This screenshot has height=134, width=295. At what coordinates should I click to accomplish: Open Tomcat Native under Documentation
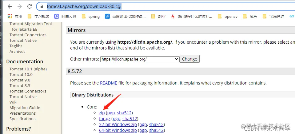(x=23, y=97)
